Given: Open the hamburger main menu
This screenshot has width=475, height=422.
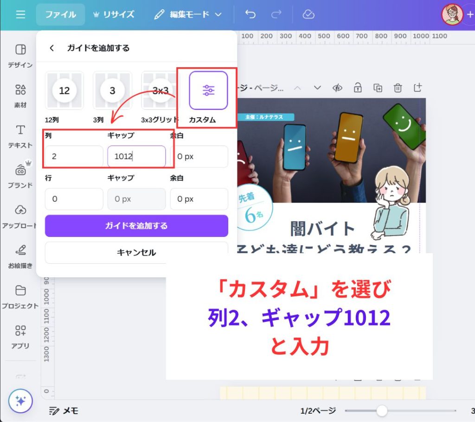Looking at the screenshot, I should (20, 14).
